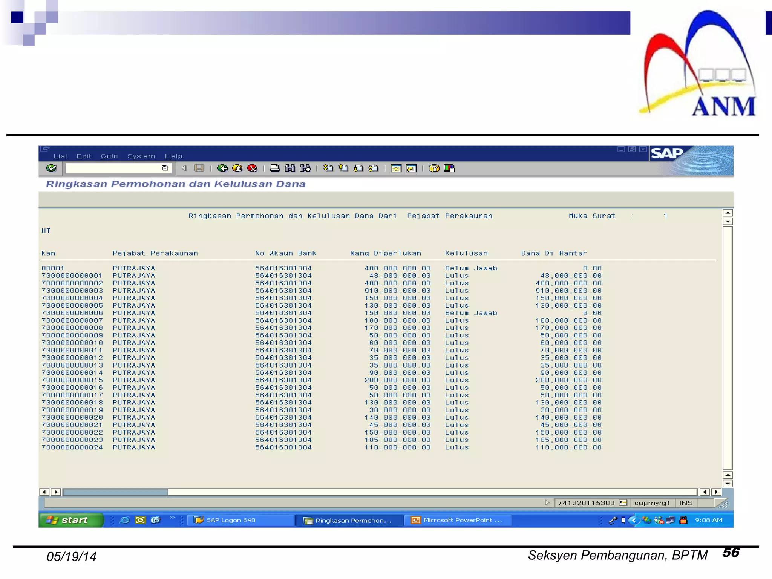The height and width of the screenshot is (579, 772).
Task: Collapse the command field with the triangle
Action: pyautogui.click(x=184, y=168)
